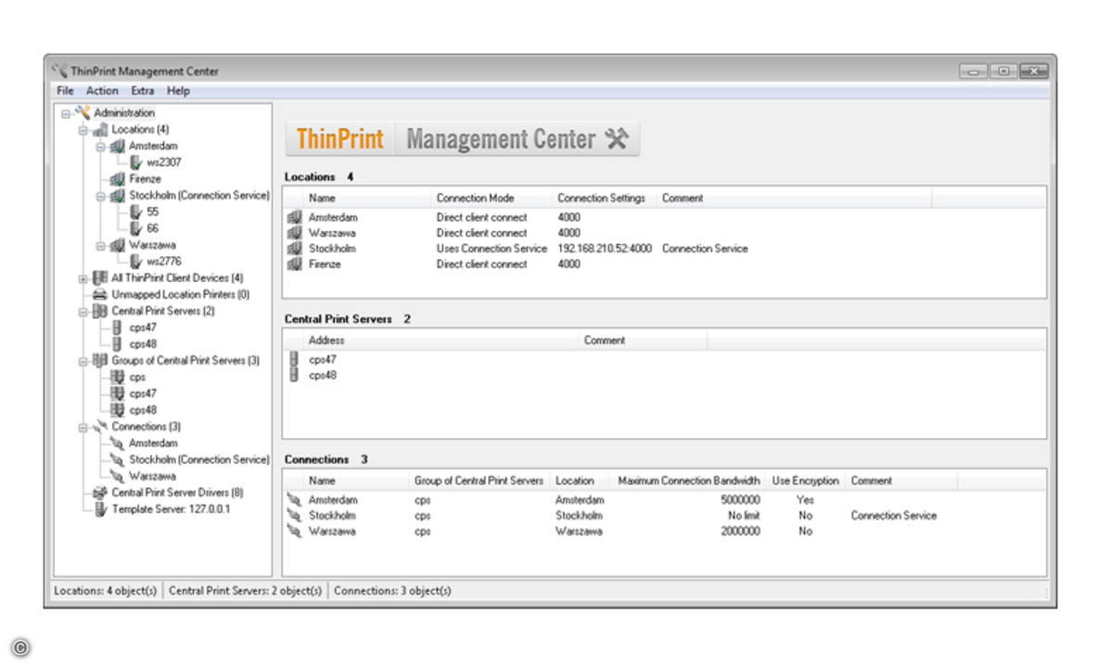1113x668 pixels.
Task: Collapse the Locations (4) tree node
Action: point(83,130)
